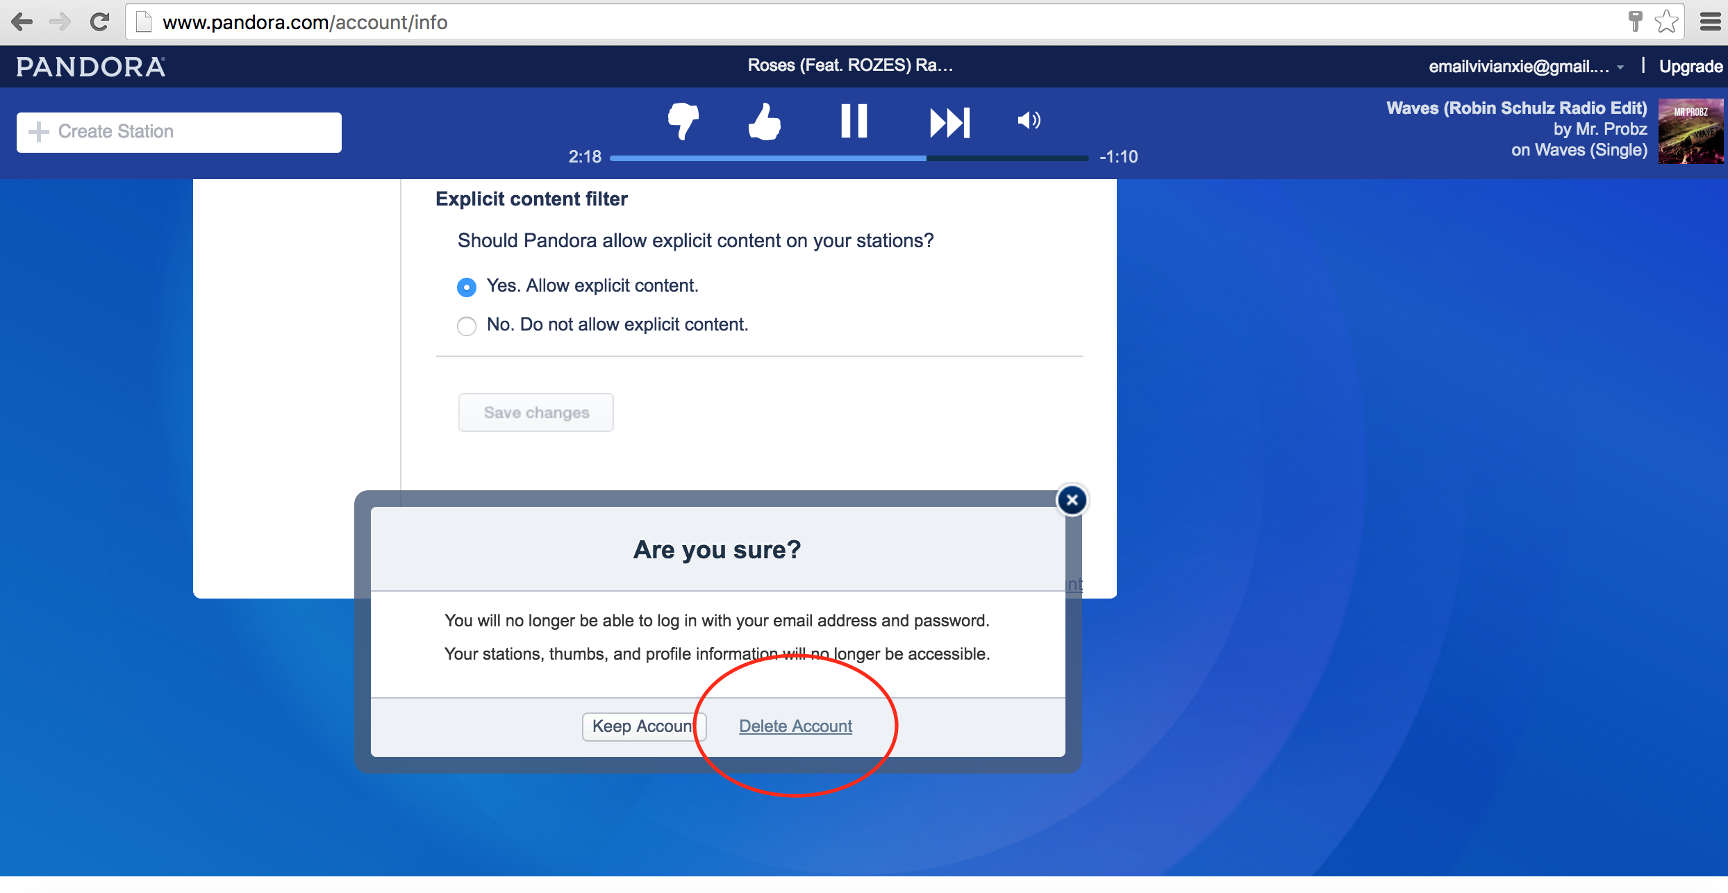This screenshot has height=893, width=1728.
Task: Reload the page with the refresh icon
Action: tap(100, 22)
